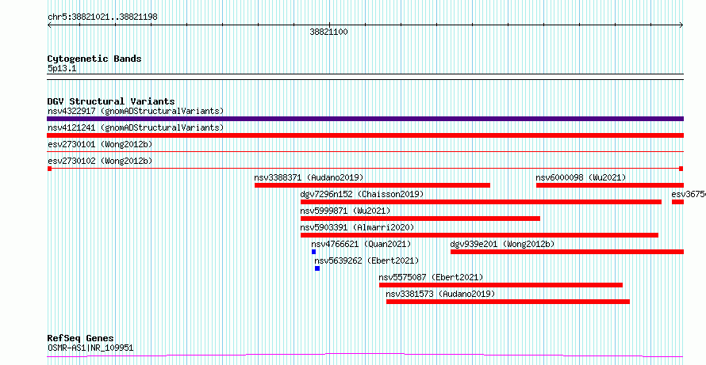
Task: Select the red nsv4121241 variant bar
Action: pos(365,135)
